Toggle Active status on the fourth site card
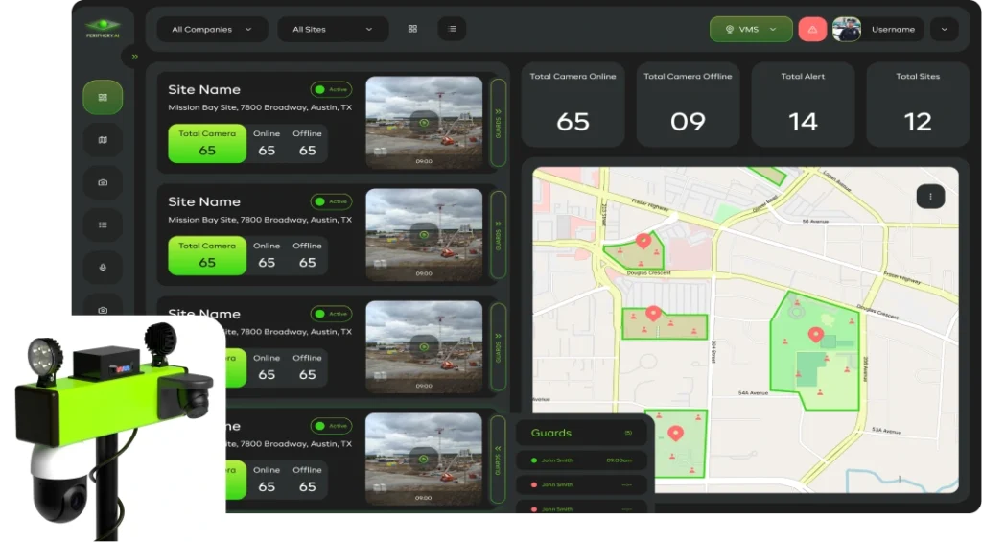This screenshot has height=542, width=982. pos(332,426)
